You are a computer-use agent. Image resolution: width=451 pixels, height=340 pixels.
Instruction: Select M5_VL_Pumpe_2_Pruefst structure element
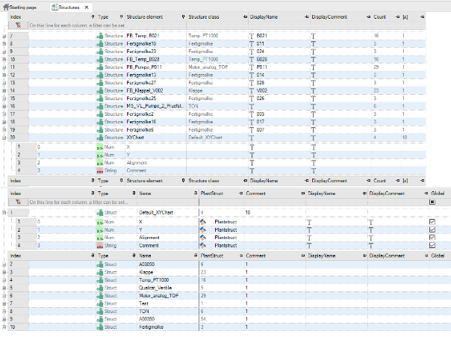(x=155, y=106)
